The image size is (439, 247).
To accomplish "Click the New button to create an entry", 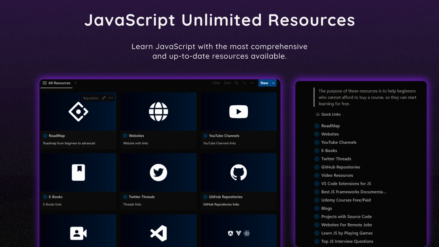I will [x=264, y=83].
